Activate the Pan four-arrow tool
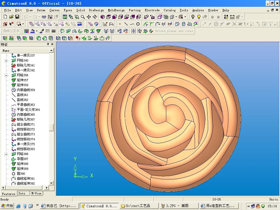Viewport: 280px width, 210px height. (x=89, y=17)
